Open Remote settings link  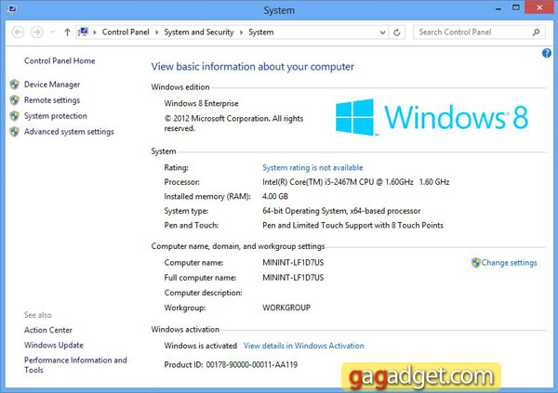52,100
